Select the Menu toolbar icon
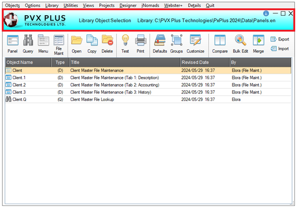Viewport: 297px width, 208px height. click(43, 43)
